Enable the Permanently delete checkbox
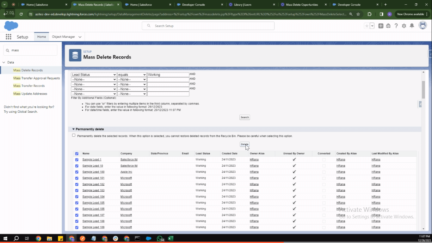 [74, 135]
